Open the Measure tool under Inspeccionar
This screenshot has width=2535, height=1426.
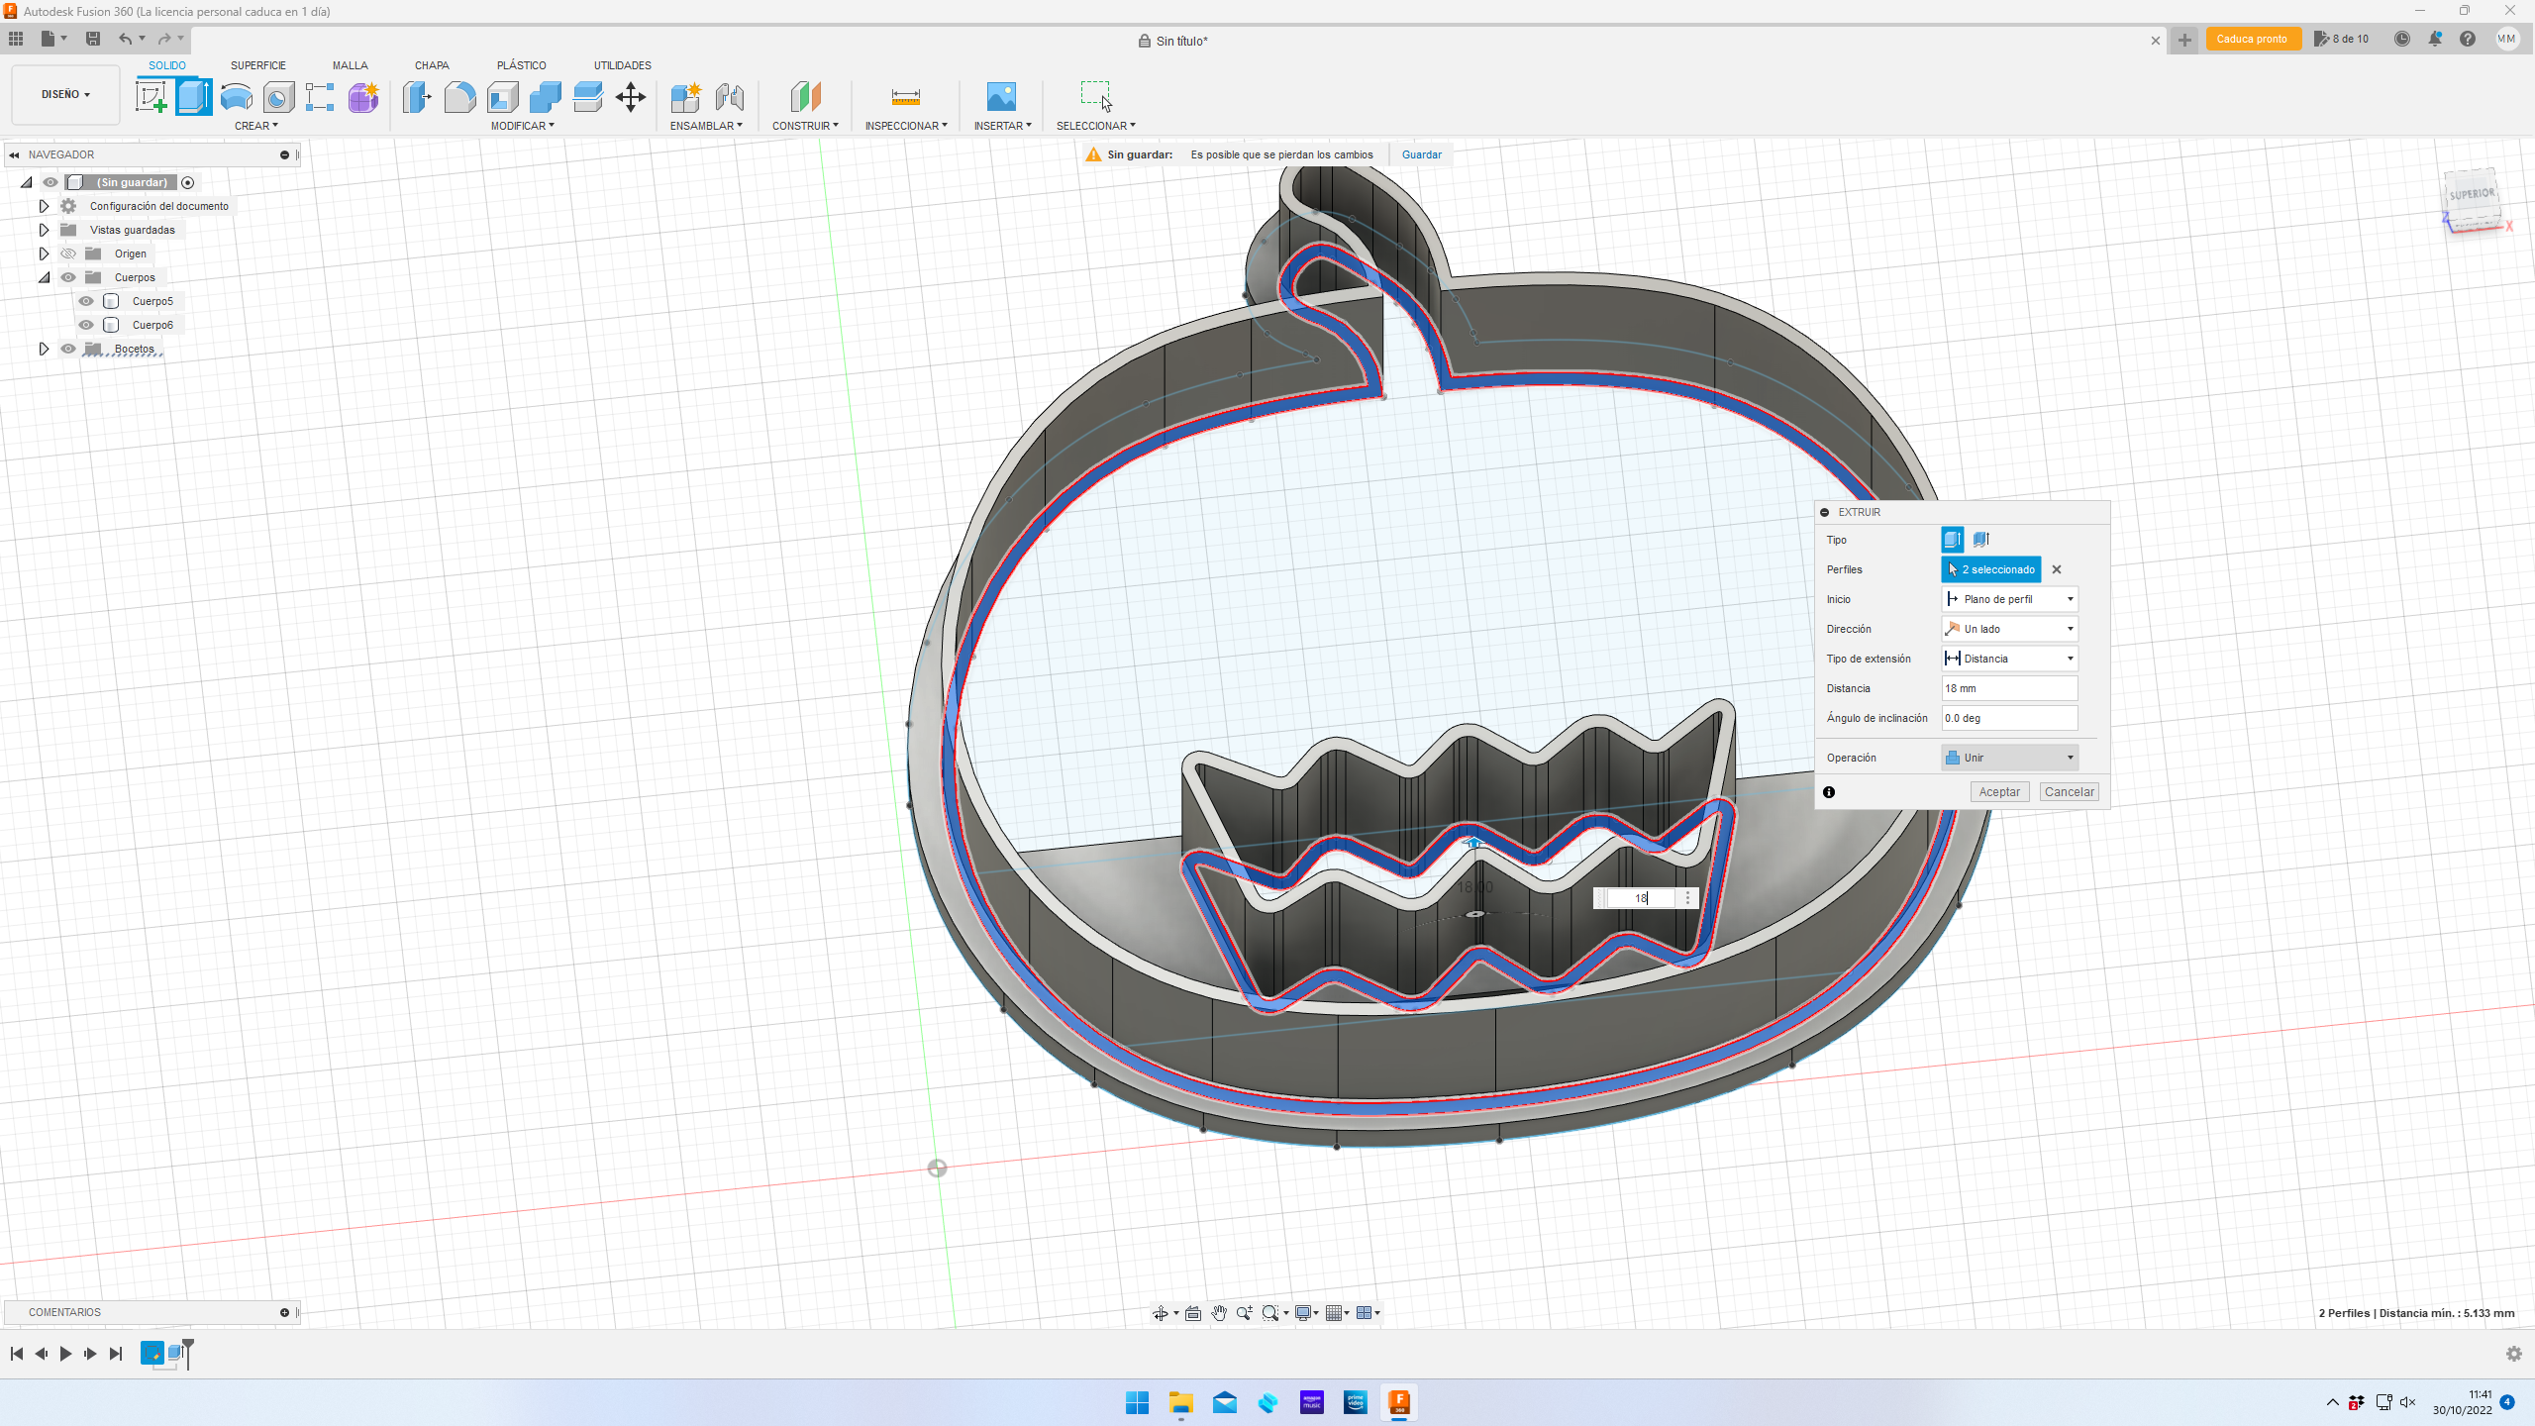point(905,97)
